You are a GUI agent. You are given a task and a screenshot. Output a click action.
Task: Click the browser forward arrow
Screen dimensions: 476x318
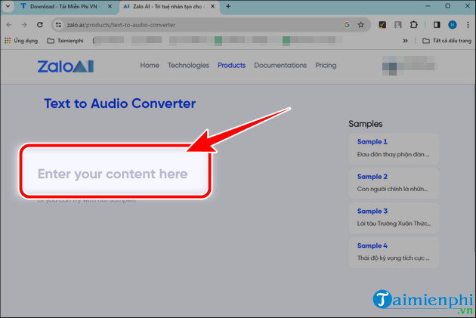(24, 25)
